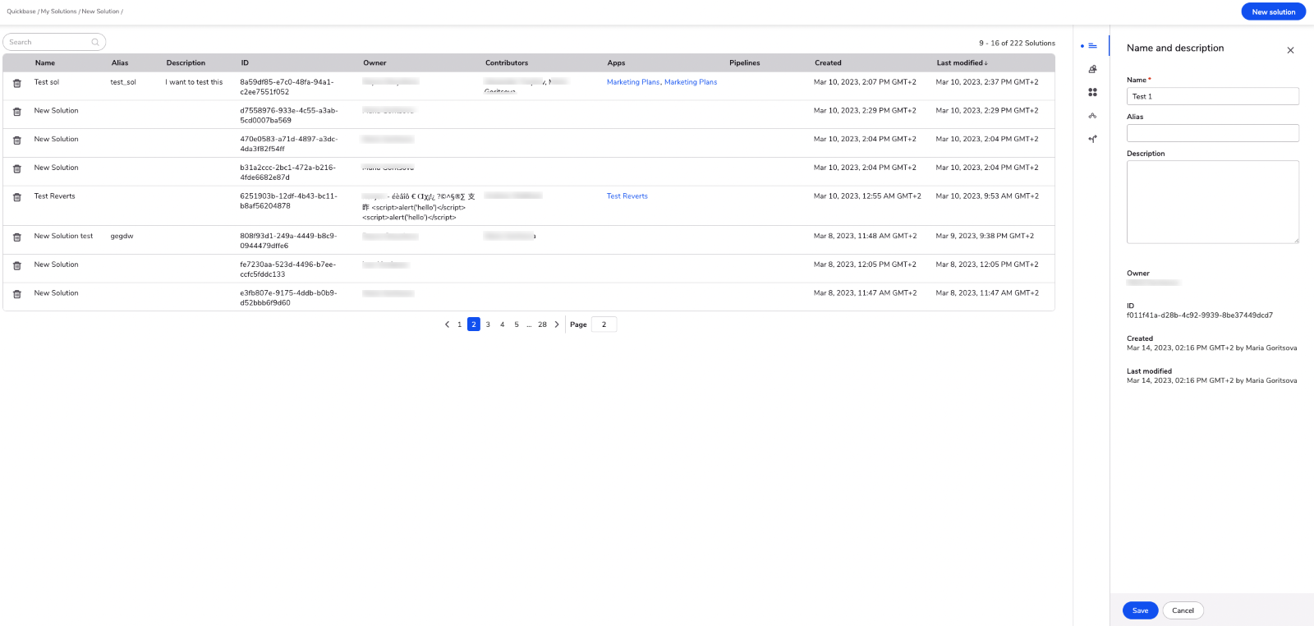Open the pipelines sidebar icon
This screenshot has width=1314, height=626.
coord(1092,116)
